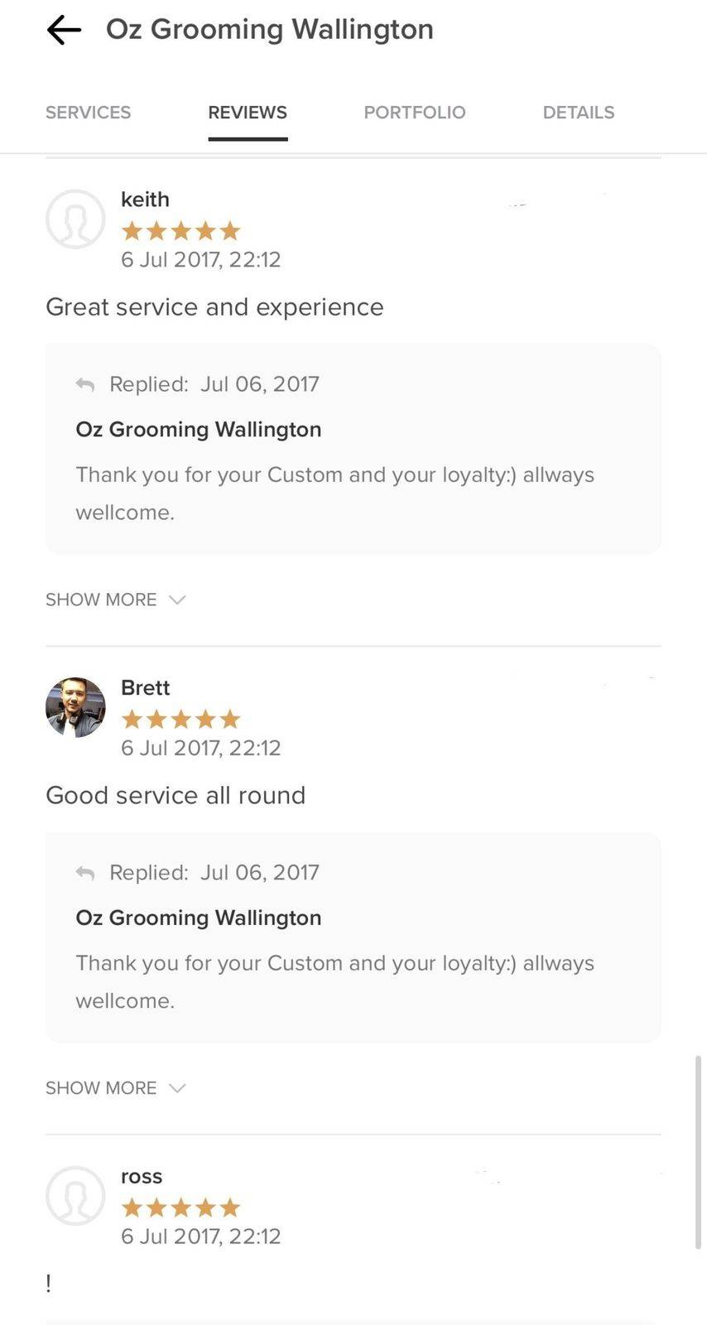This screenshot has height=1325, width=707.
Task: Tap the back arrow icon
Action: coord(64,31)
